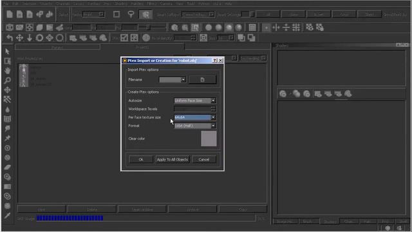
Task: Click the last shading sphere icon in second row
Action: tap(239, 27)
